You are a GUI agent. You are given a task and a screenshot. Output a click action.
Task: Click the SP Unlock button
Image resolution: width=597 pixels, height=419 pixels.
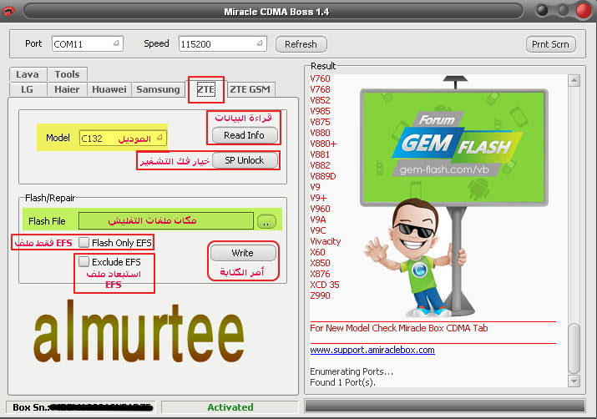[x=245, y=160]
